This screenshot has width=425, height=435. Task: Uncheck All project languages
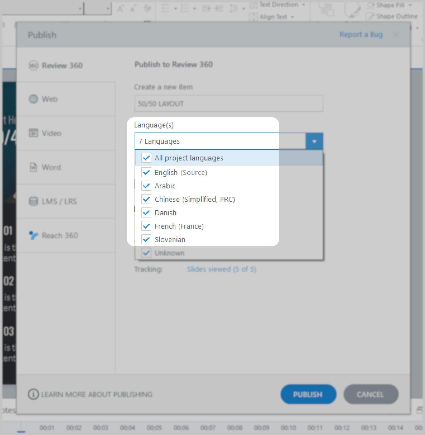pyautogui.click(x=146, y=158)
